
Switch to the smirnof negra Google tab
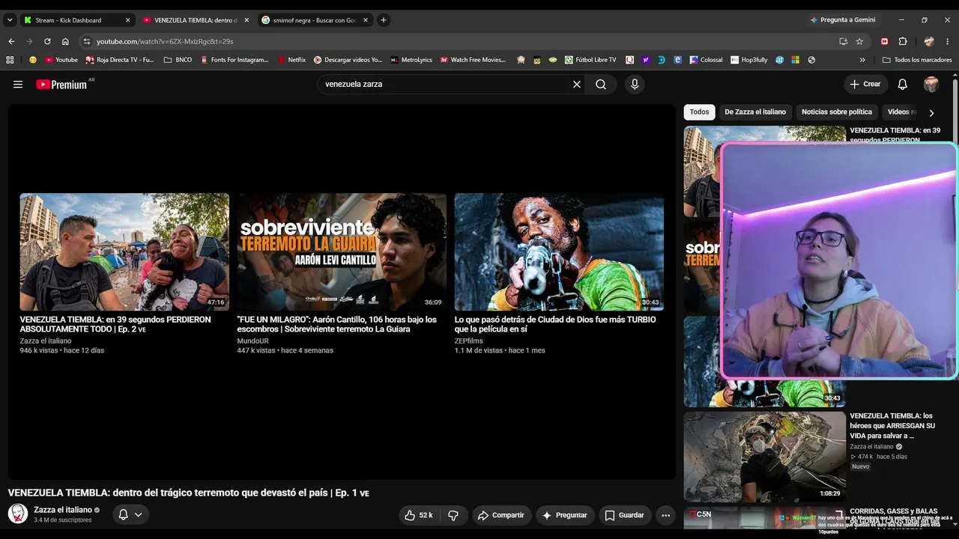[314, 20]
